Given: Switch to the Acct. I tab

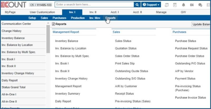Looking at the screenshot, I should point(115,12).
